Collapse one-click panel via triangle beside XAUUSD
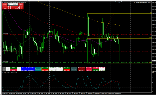 (3, 2)
